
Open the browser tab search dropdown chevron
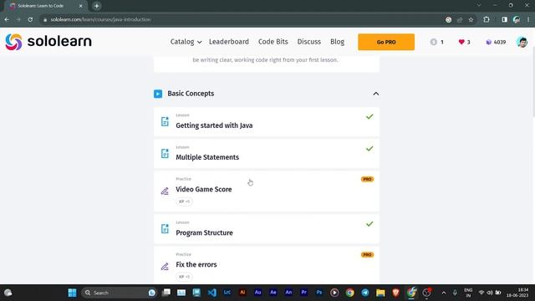479,5
